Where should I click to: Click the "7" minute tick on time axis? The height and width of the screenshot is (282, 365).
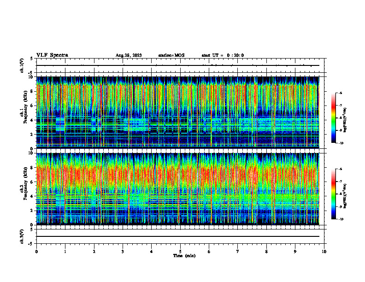(238, 252)
